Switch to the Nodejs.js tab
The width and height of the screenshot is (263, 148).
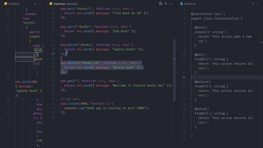click(x=14, y=4)
